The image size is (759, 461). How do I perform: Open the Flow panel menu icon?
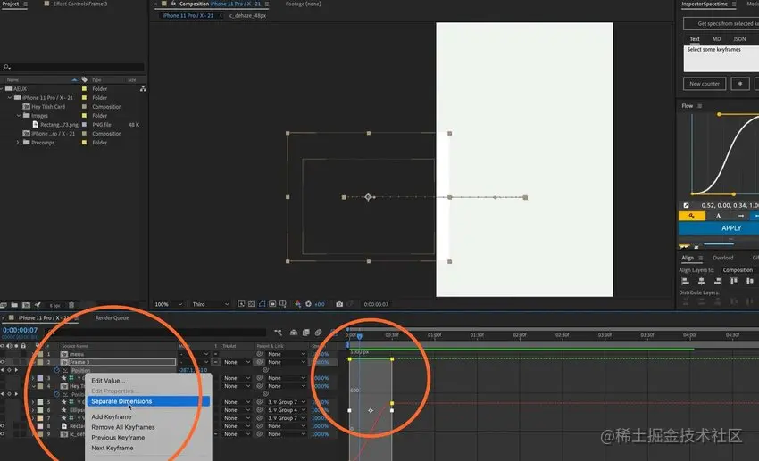(699, 106)
